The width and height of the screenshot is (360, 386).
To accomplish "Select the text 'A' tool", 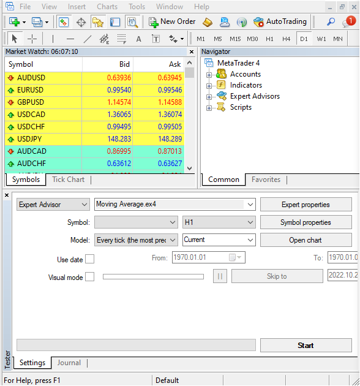I will [x=139, y=39].
